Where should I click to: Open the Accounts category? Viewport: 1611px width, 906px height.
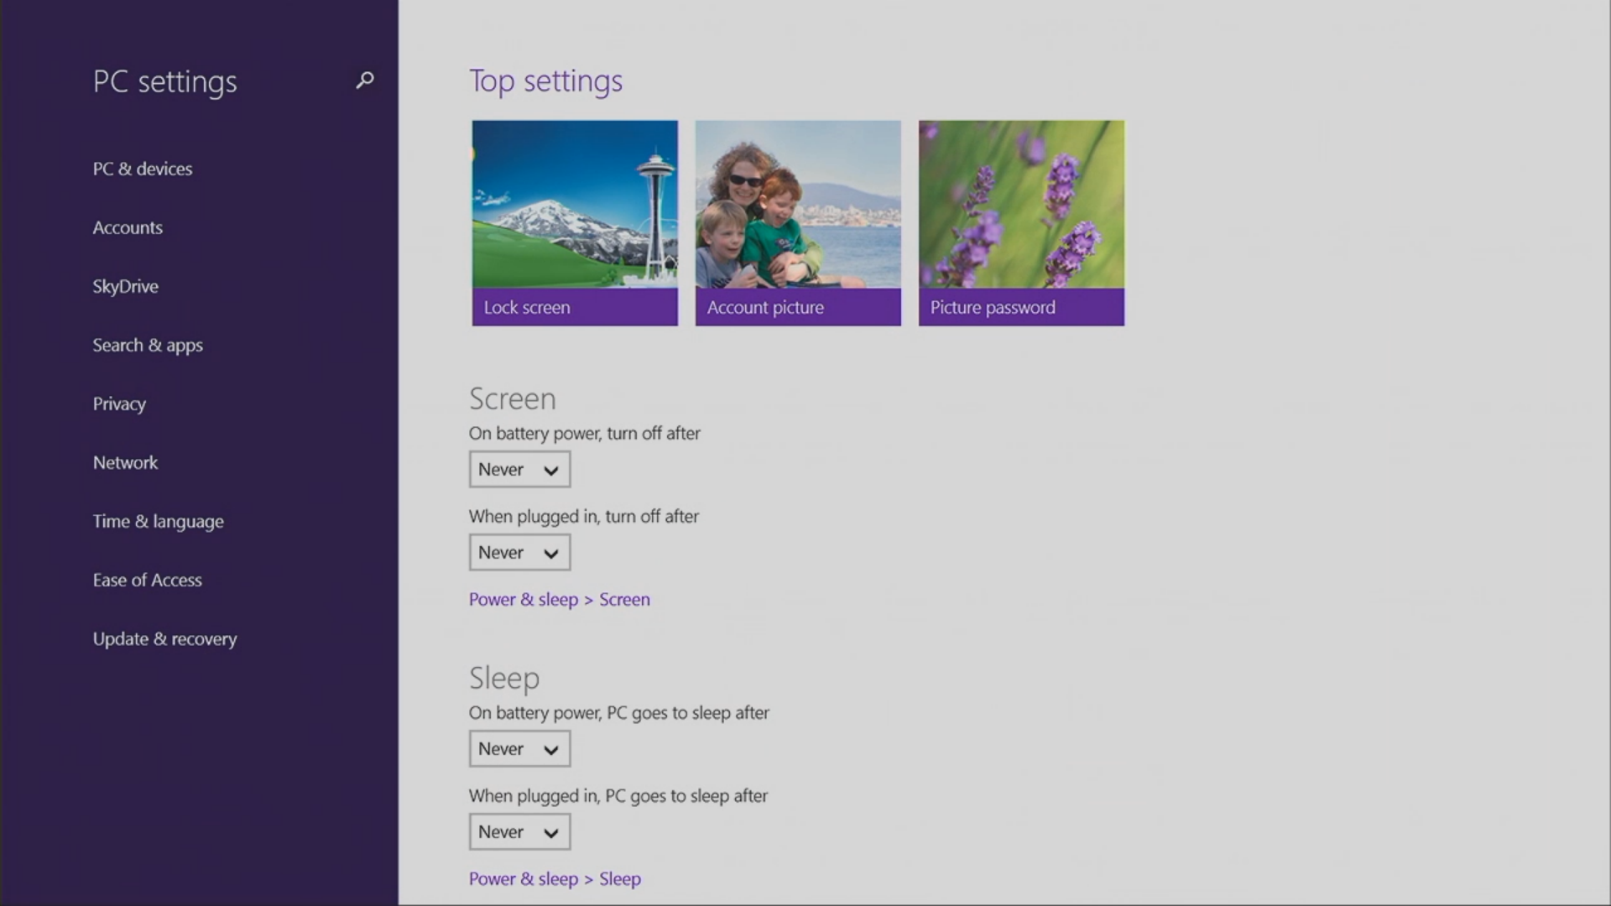[128, 227]
